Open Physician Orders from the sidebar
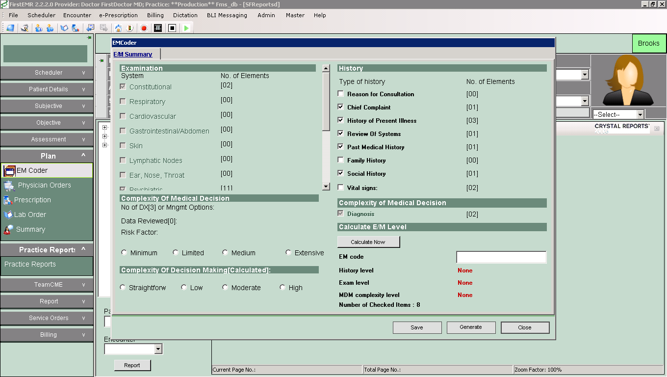 [x=8, y=185]
